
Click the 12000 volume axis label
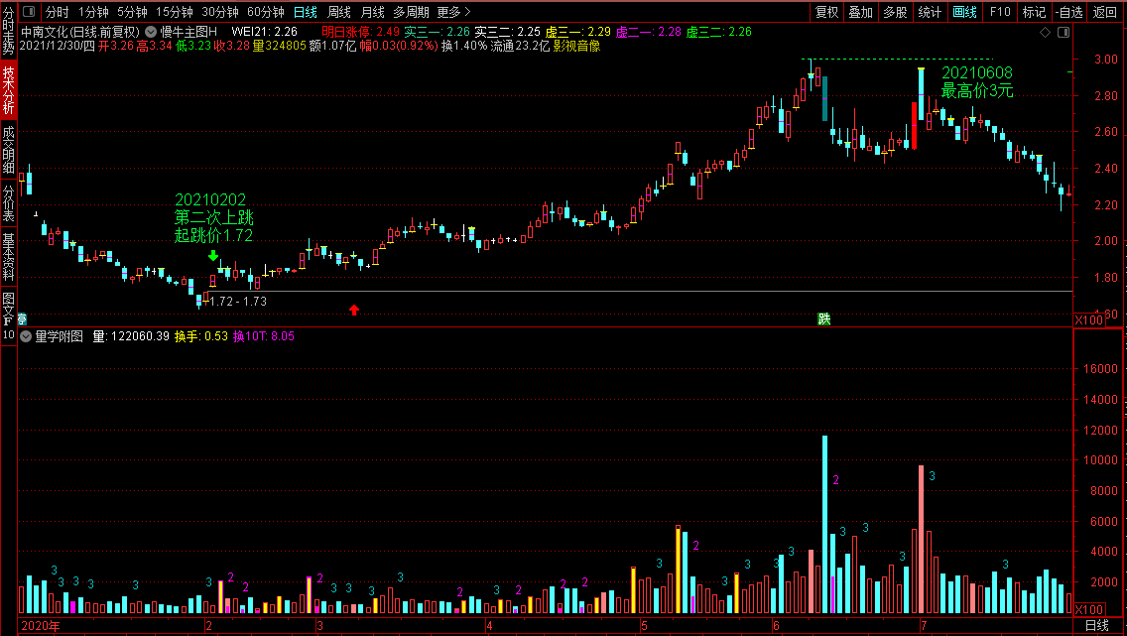[1100, 431]
